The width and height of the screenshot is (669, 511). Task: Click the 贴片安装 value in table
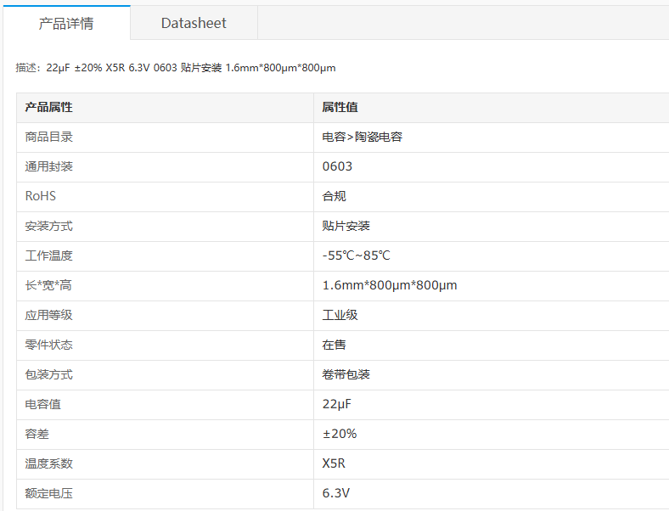[346, 226]
